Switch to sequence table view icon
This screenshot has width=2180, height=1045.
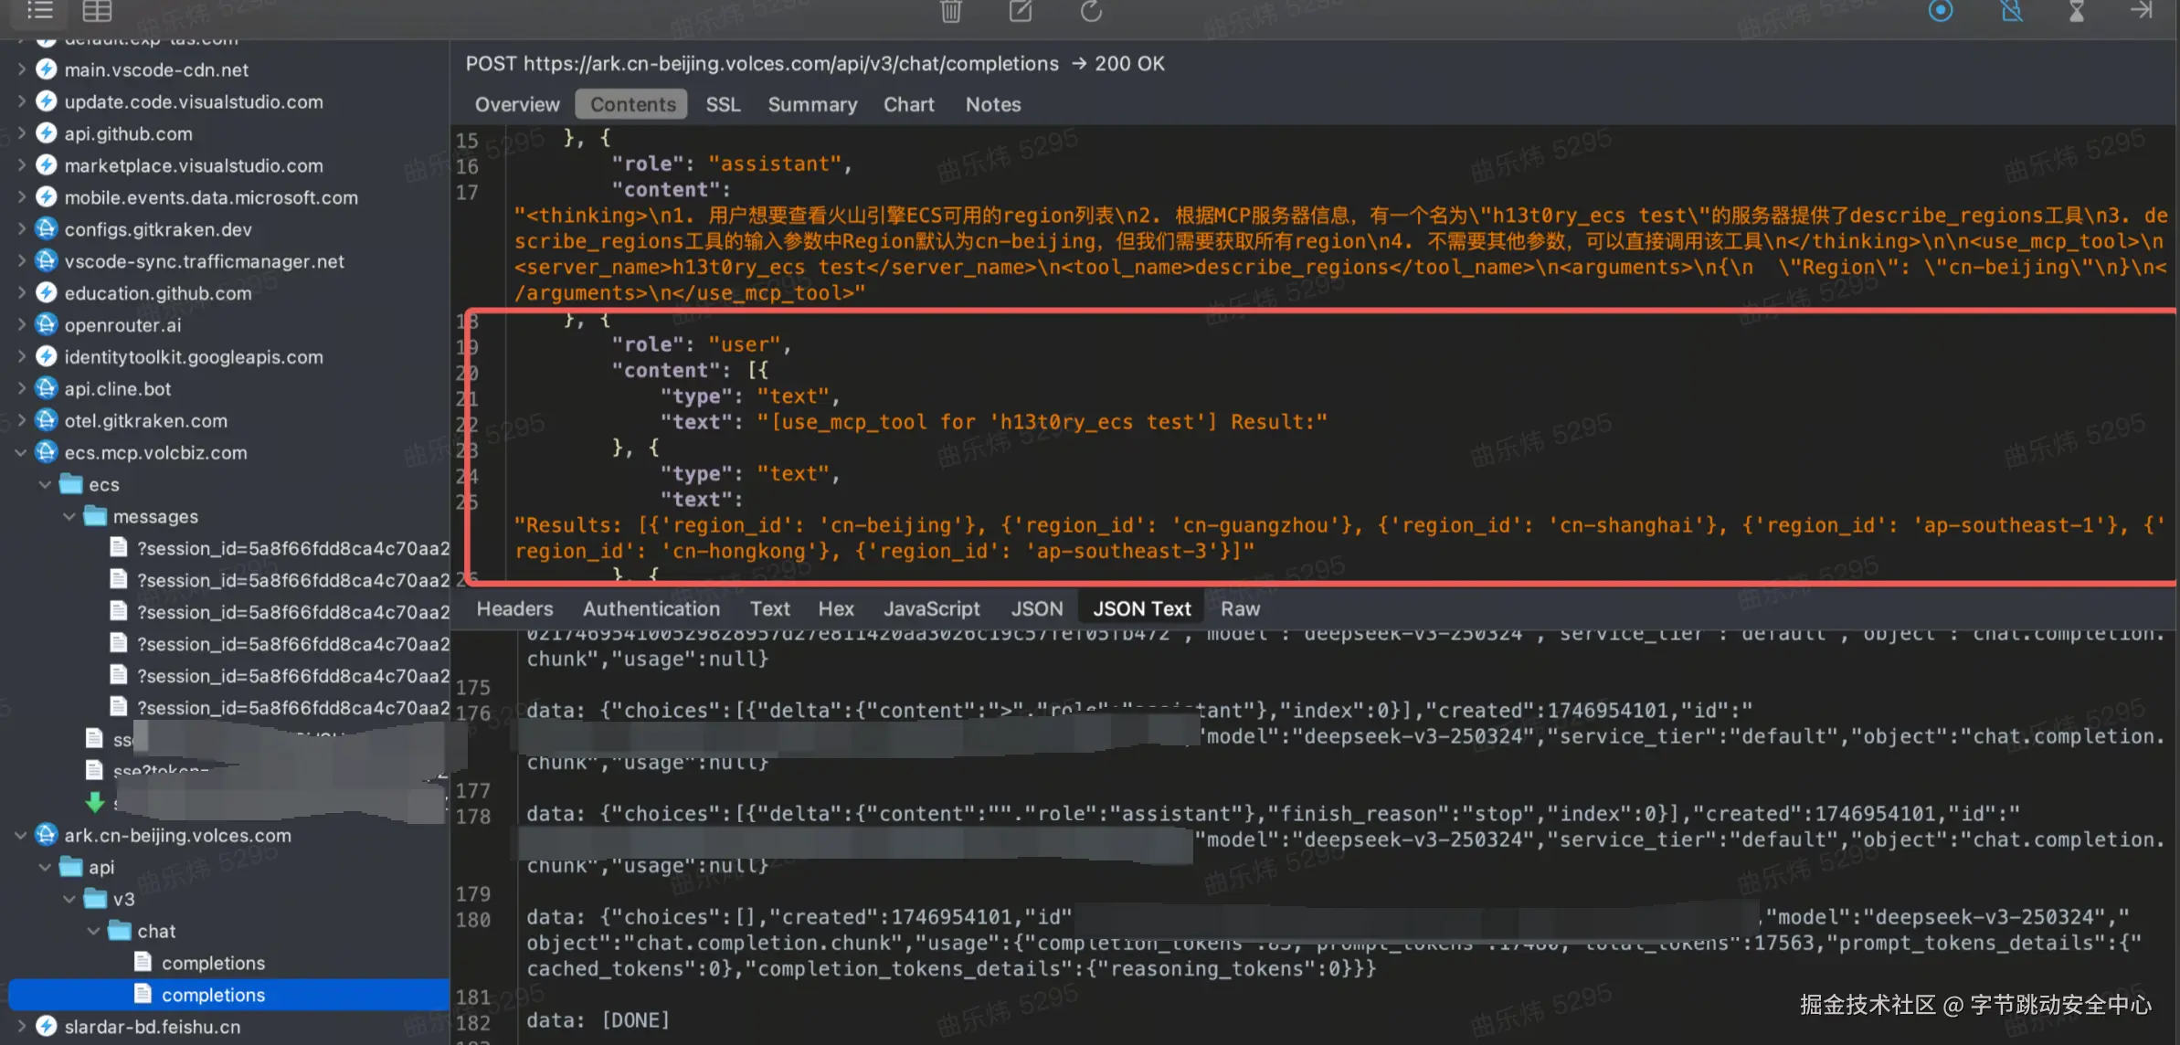pos(97,11)
